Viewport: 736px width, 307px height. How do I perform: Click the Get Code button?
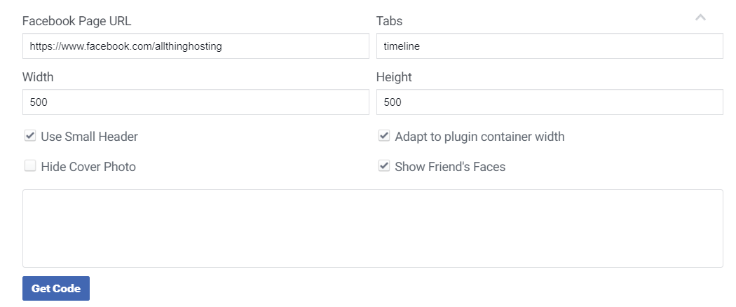(56, 289)
